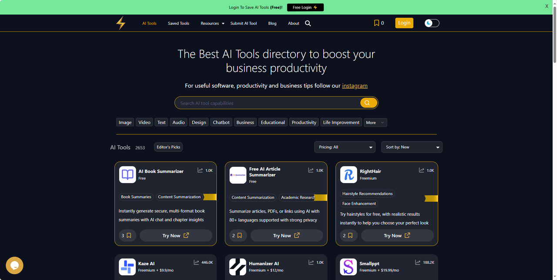The height and width of the screenshot is (280, 557).
Task: Click Hairstyle Recommendations tag
Action: pyautogui.click(x=367, y=194)
